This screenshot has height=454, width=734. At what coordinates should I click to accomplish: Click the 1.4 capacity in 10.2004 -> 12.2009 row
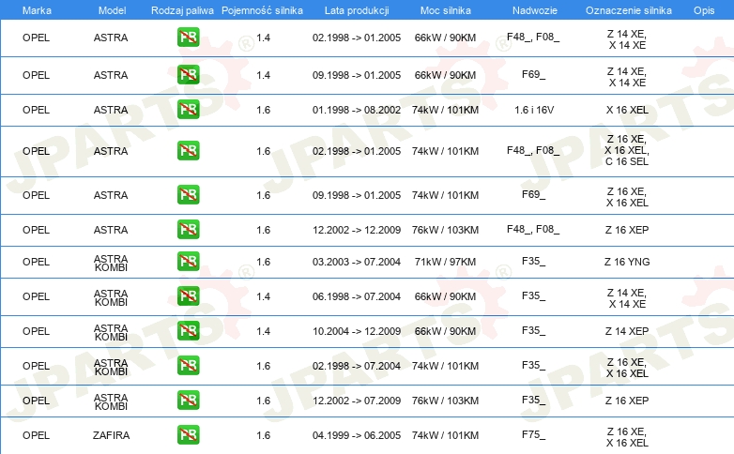263,331
